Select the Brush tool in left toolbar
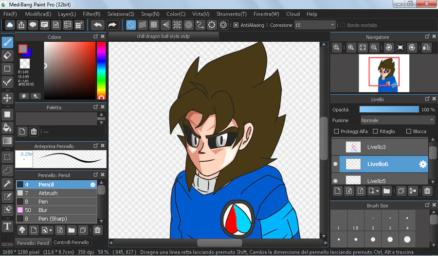 click(x=7, y=42)
